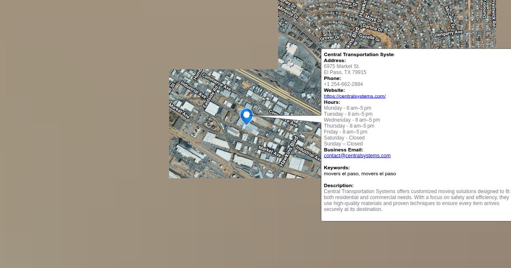The height and width of the screenshot is (268, 511).
Task: Click the phone number +1 254-662-2884
Action: pyautogui.click(x=343, y=84)
